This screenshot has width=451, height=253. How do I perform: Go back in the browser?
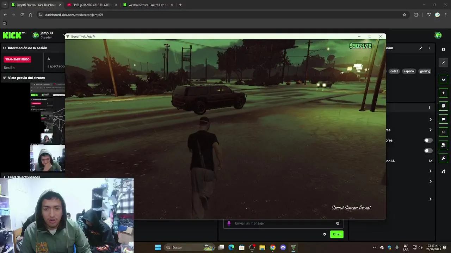point(5,15)
